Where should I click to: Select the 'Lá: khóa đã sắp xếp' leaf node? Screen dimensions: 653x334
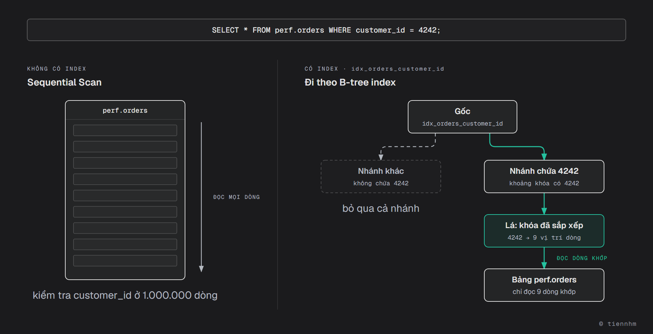(x=544, y=231)
